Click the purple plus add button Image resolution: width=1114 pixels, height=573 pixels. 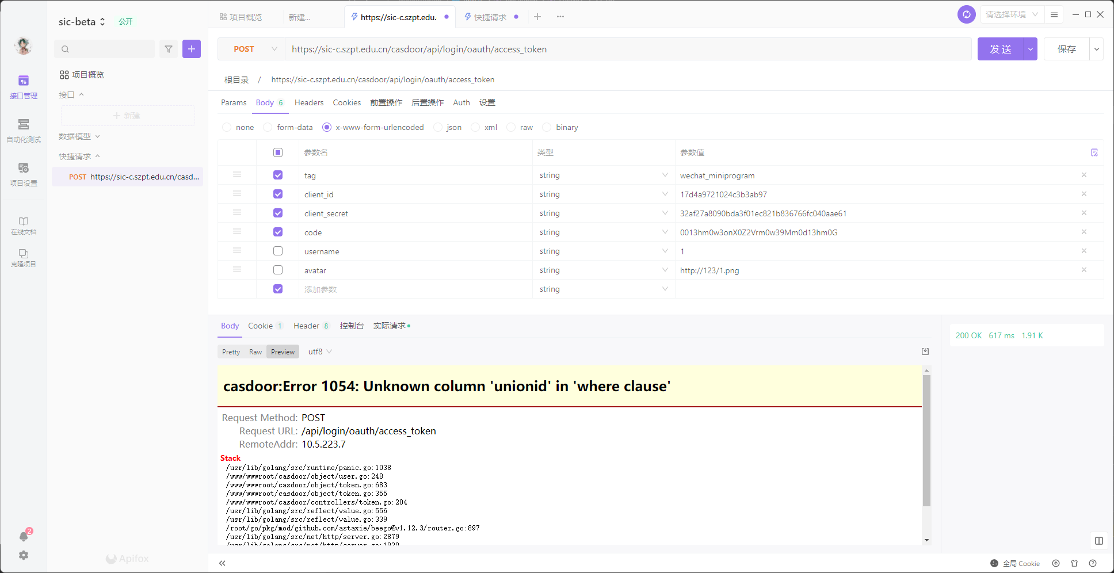pos(192,49)
